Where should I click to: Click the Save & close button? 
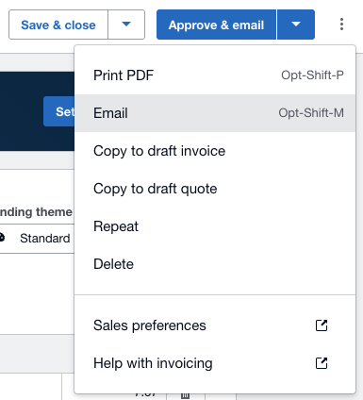pyautogui.click(x=58, y=25)
